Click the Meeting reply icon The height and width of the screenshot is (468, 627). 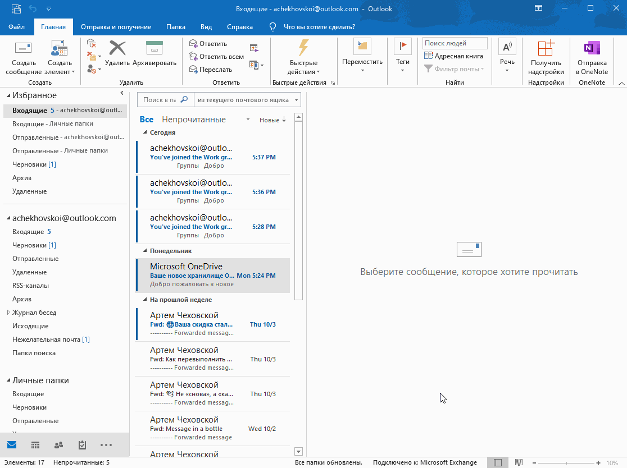point(254,48)
